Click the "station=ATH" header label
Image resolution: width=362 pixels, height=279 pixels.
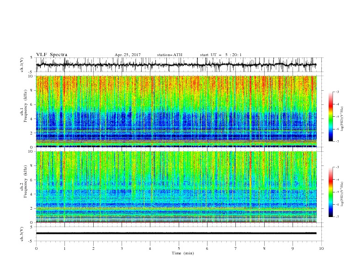tap(170, 55)
